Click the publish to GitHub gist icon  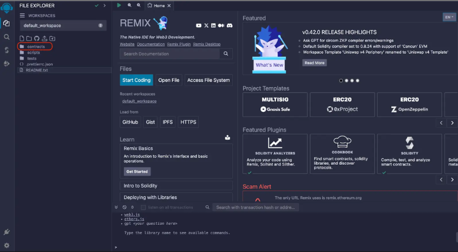(37, 38)
